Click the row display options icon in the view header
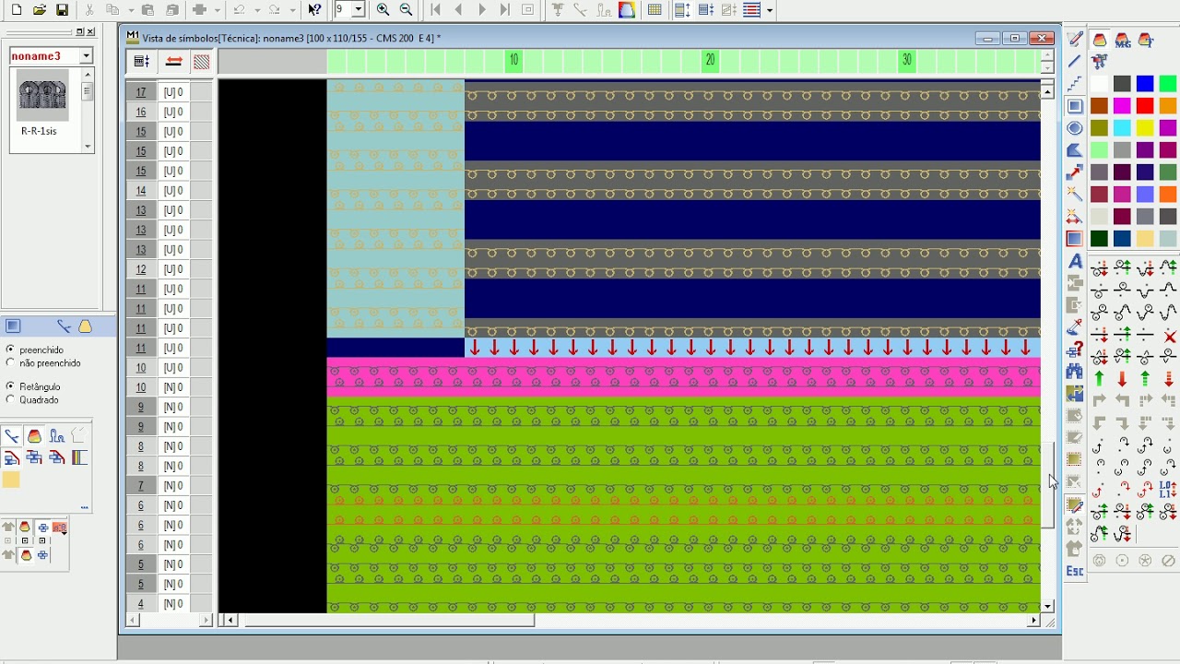Screen dimensions: 1180x664 click(142, 62)
